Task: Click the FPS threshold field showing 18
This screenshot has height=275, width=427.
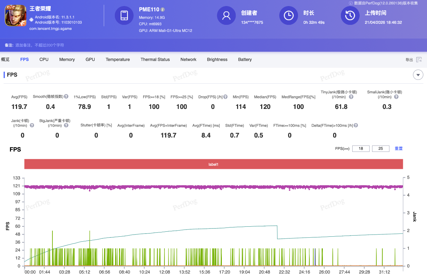Action: pyautogui.click(x=361, y=149)
